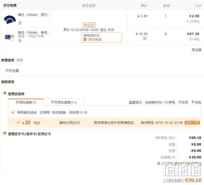This screenshot has height=185, width=204.
Task: Click 修改 beside 发票信息
Action: tap(20, 60)
